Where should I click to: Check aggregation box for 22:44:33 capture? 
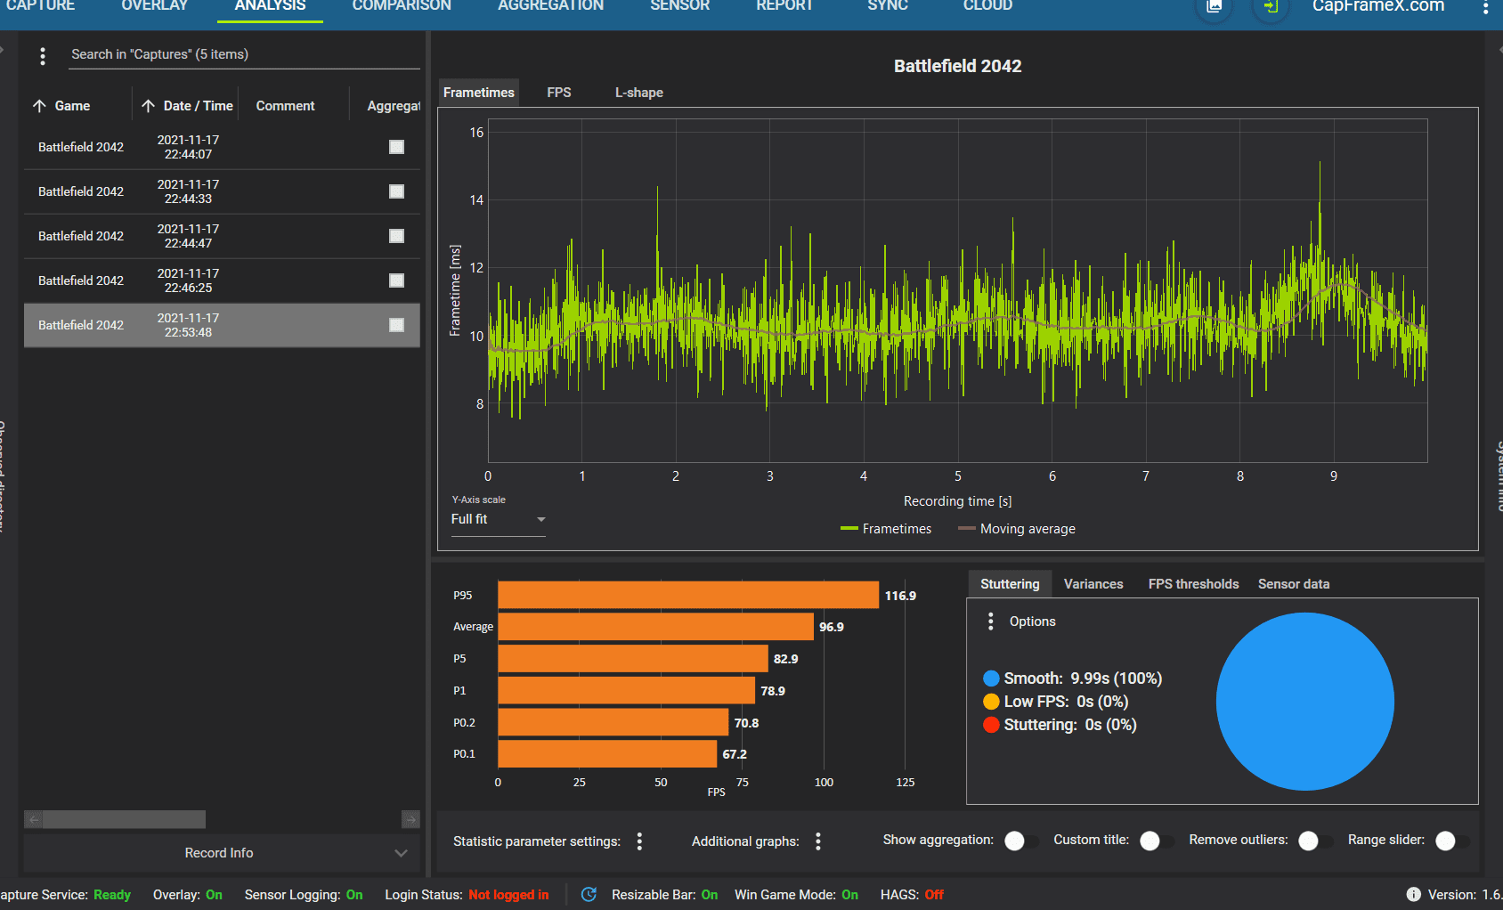(x=397, y=191)
